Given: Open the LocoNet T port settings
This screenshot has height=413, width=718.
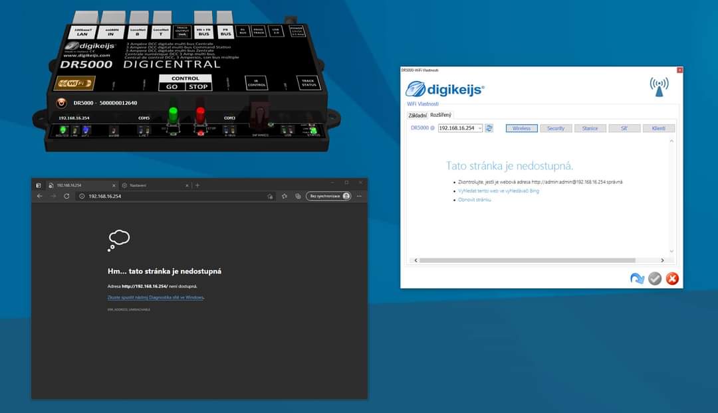Looking at the screenshot, I should click(161, 32).
